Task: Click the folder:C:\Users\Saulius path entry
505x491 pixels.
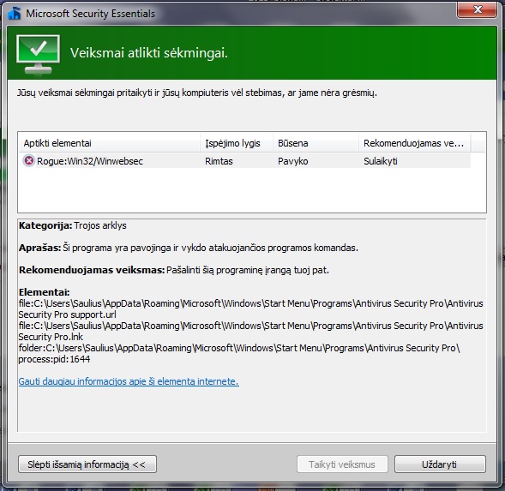Action: click(x=239, y=348)
